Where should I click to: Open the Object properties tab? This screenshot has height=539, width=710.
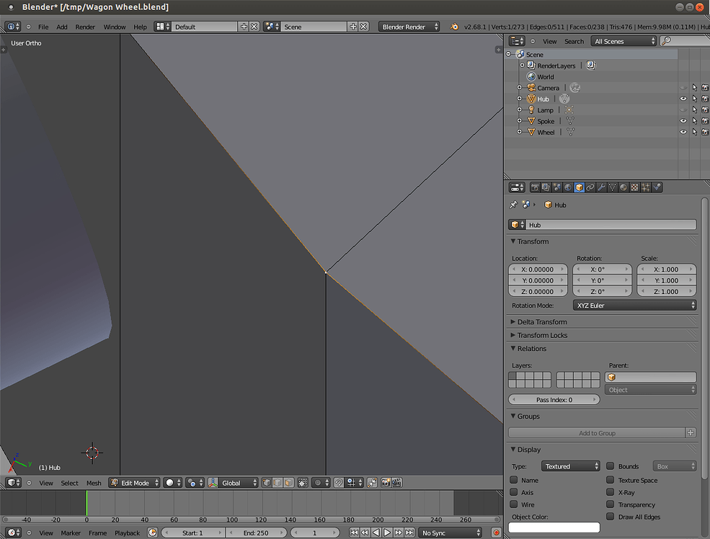579,187
